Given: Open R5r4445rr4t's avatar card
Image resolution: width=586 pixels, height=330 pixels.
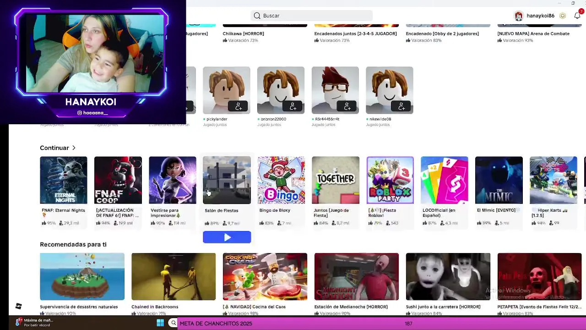Looking at the screenshot, I should point(335,90).
